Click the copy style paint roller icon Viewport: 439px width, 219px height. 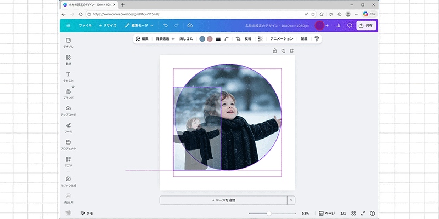(317, 39)
